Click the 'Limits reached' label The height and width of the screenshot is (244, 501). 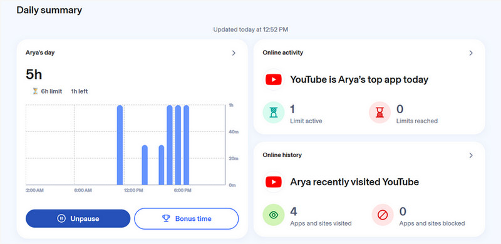coord(417,121)
